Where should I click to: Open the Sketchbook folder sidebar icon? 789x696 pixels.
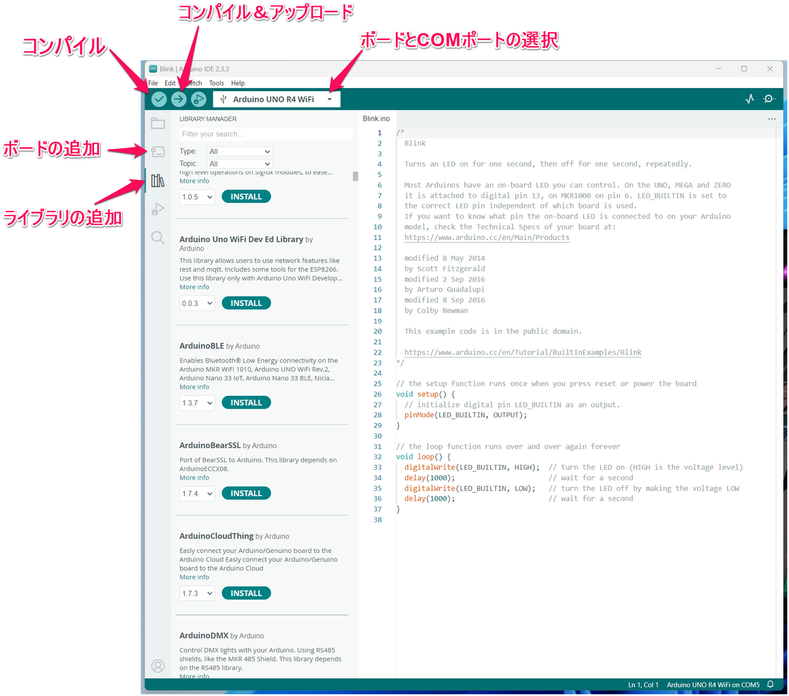pyautogui.click(x=158, y=123)
